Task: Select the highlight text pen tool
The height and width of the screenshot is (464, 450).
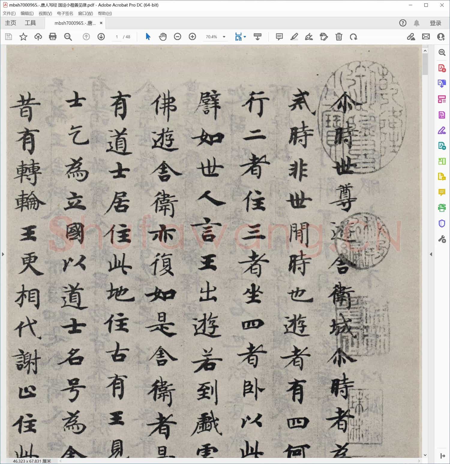Action: click(294, 37)
